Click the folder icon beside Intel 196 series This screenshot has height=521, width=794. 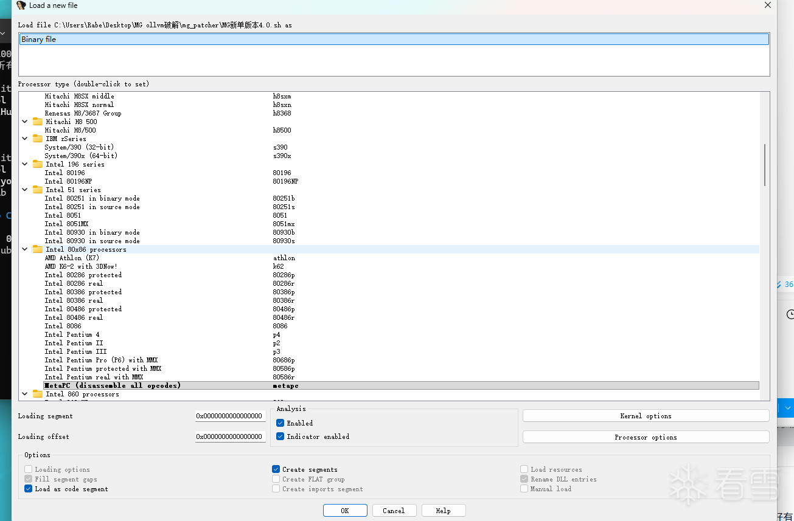(38, 164)
